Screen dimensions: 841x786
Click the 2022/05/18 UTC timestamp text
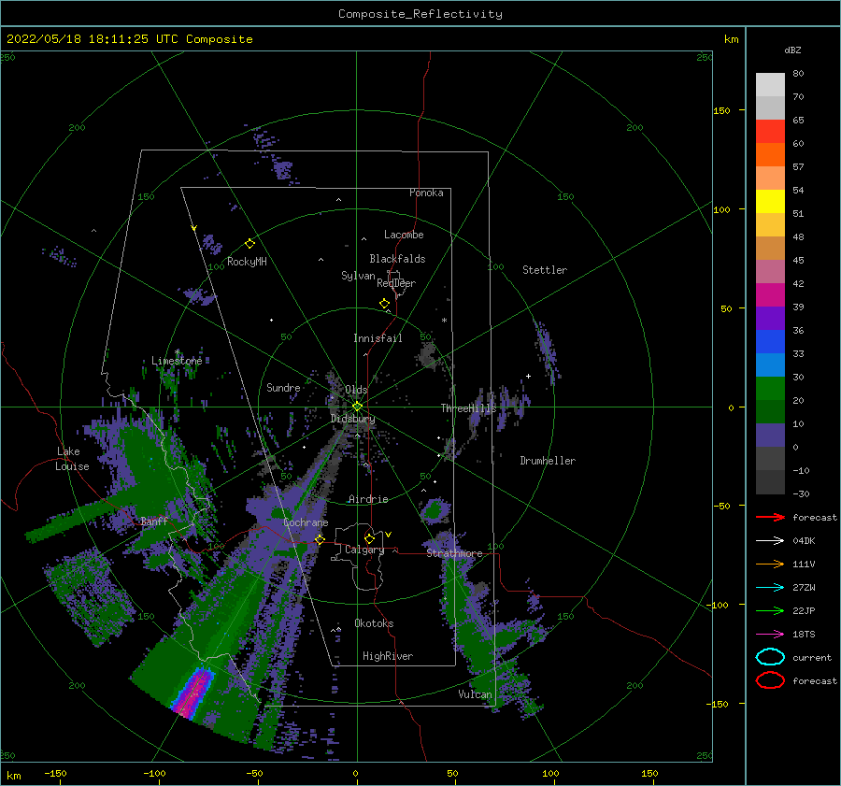pos(129,39)
